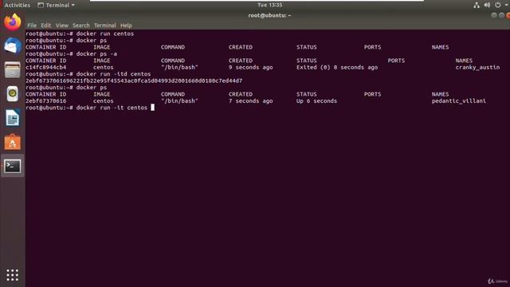Click container ID c14fc8944cb4
The width and height of the screenshot is (510, 287).
tap(46, 67)
